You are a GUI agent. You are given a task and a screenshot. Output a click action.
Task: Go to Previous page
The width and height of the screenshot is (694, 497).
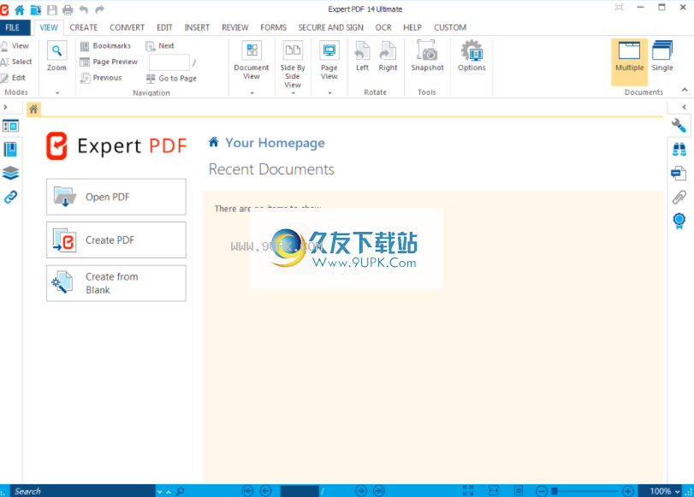[101, 78]
